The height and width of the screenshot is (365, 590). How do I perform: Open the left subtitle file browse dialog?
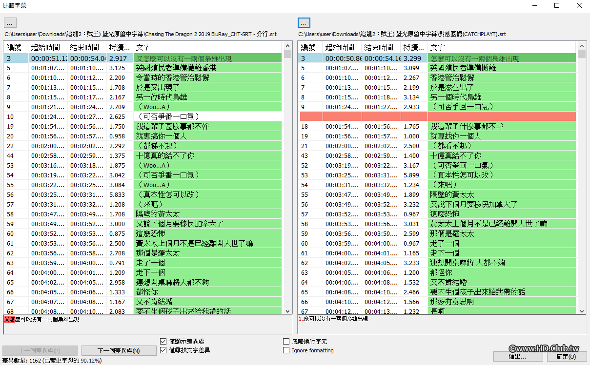[x=10, y=22]
